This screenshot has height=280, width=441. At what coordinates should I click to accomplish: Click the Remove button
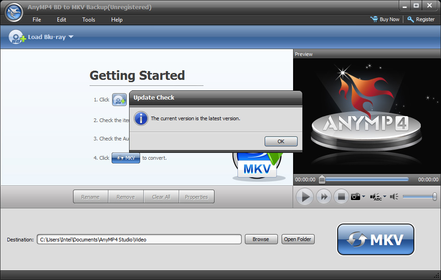pos(126,197)
